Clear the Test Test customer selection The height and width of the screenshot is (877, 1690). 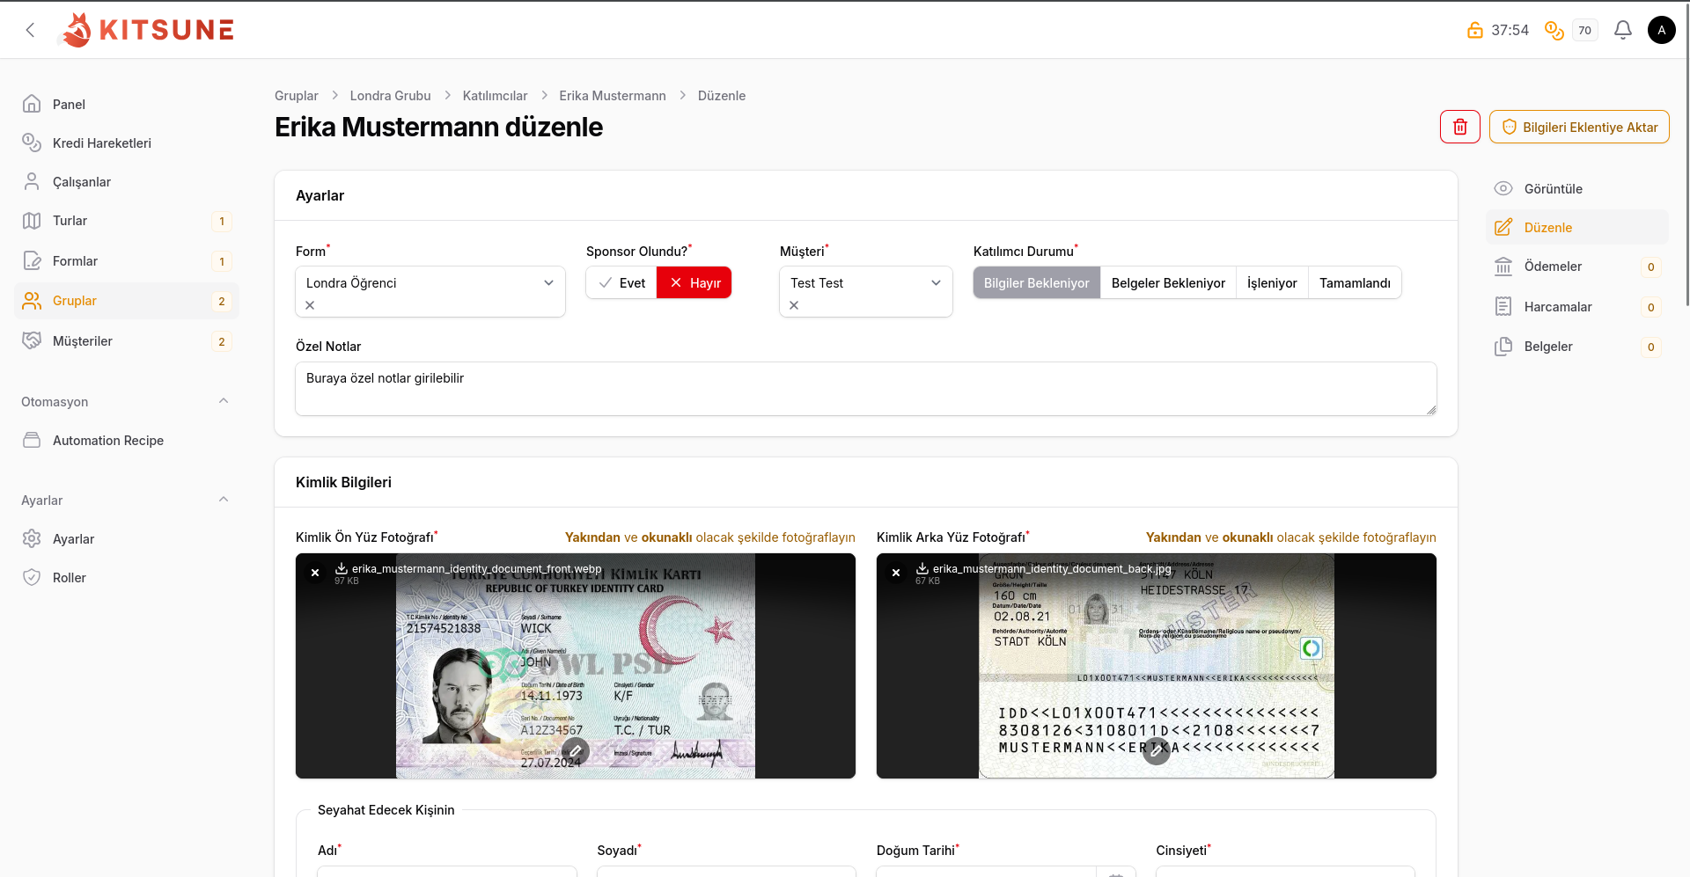(x=794, y=305)
